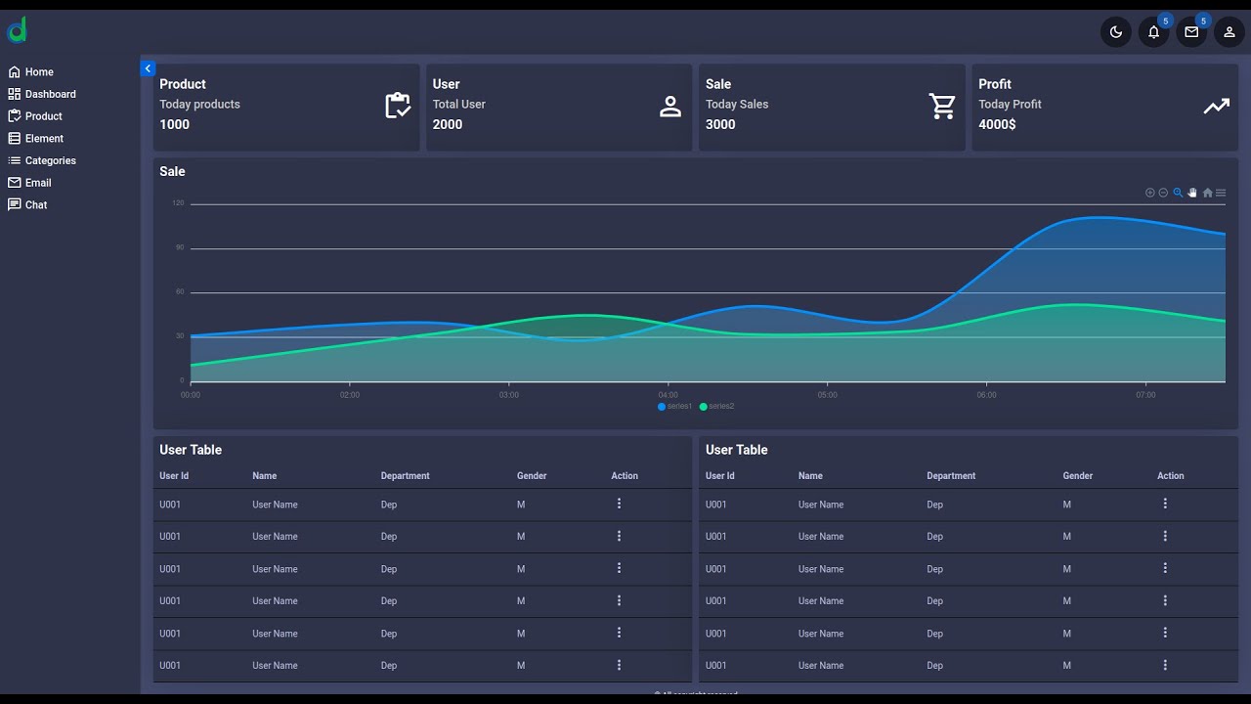Click the 1000 products value
The width and height of the screenshot is (1251, 704).
pyautogui.click(x=175, y=124)
